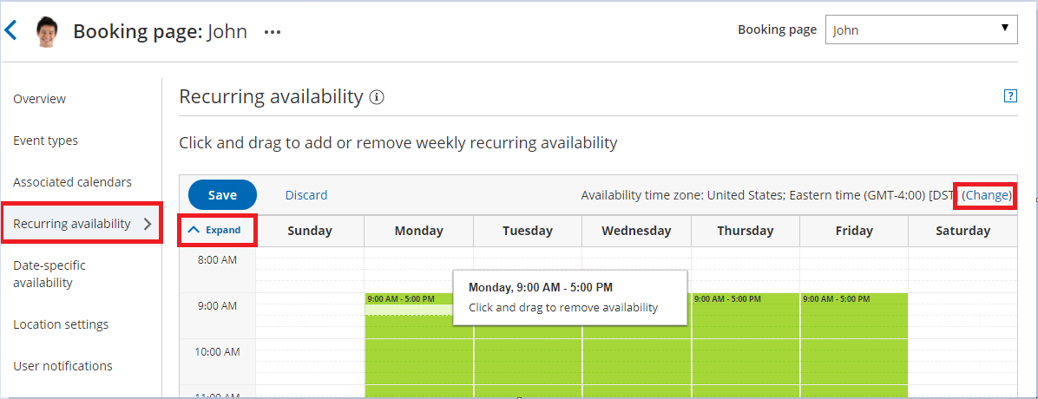Open the three-dot more options menu
Image resolution: width=1038 pixels, height=399 pixels.
(273, 32)
